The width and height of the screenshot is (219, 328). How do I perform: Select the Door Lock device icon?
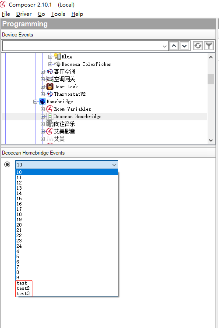50,87
